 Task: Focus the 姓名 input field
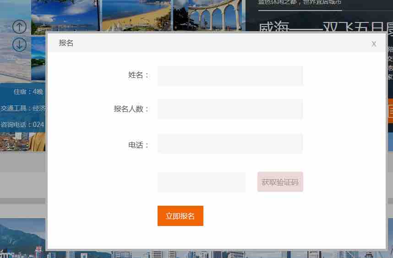point(230,76)
